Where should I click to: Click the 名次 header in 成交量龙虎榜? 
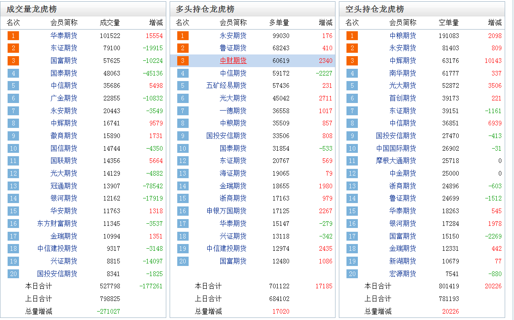coord(13,23)
